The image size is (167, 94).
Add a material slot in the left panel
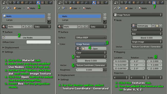pos(49,15)
